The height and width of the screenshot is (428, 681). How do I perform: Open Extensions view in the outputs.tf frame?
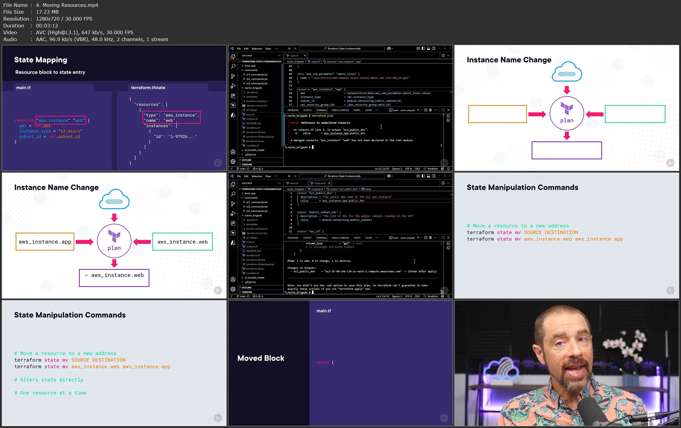point(233,223)
